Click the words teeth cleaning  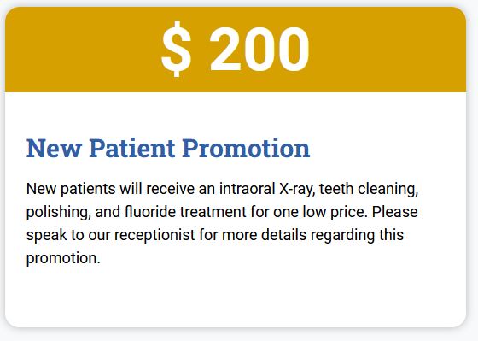tap(369, 189)
